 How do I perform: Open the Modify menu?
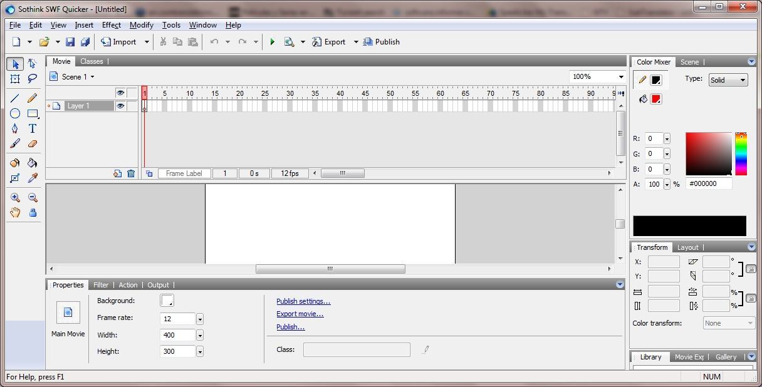[141, 25]
